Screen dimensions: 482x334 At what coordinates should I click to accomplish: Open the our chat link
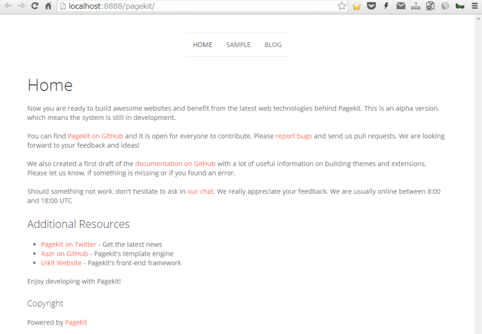click(200, 192)
